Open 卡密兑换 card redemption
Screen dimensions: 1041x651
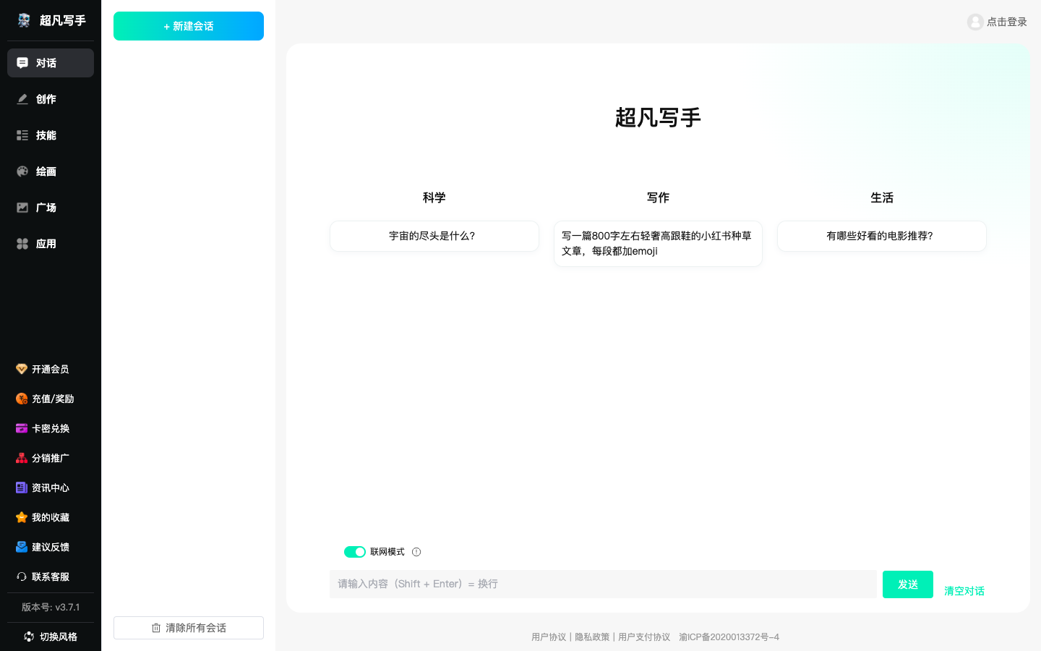tap(50, 428)
